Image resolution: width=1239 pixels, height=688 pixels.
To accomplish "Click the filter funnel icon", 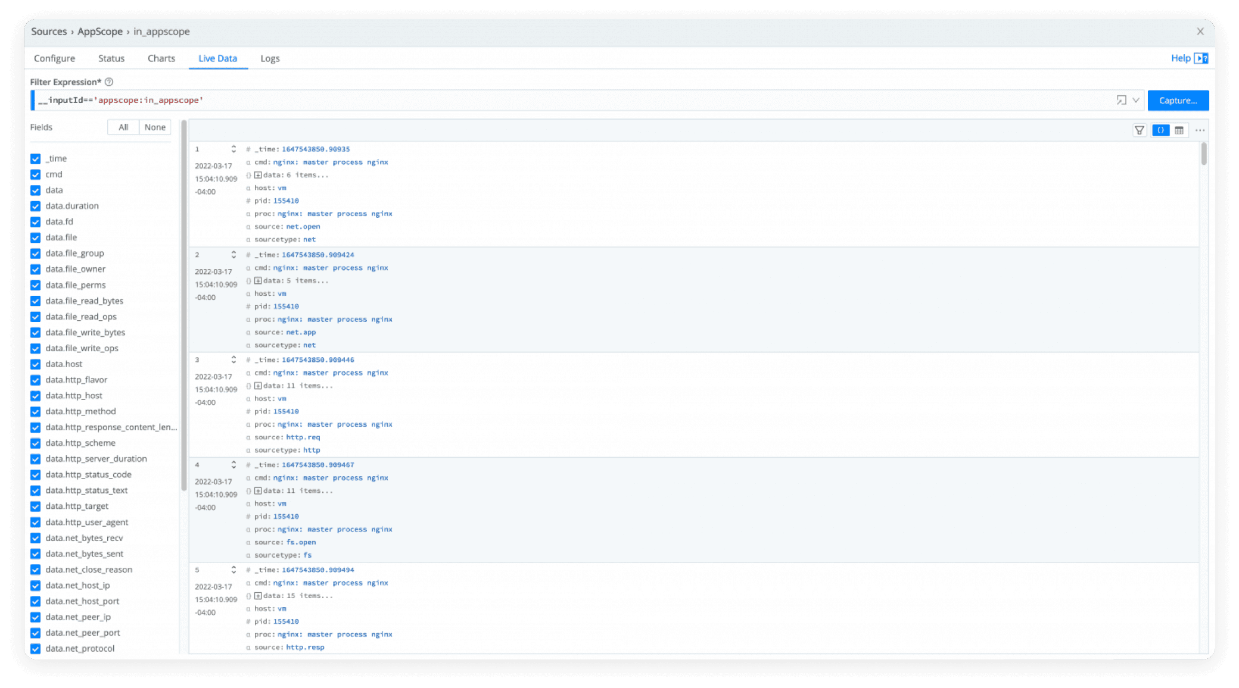I will tap(1139, 130).
